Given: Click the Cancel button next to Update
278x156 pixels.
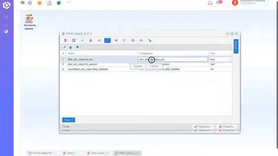Looking at the screenshot, I should click(x=154, y=66).
